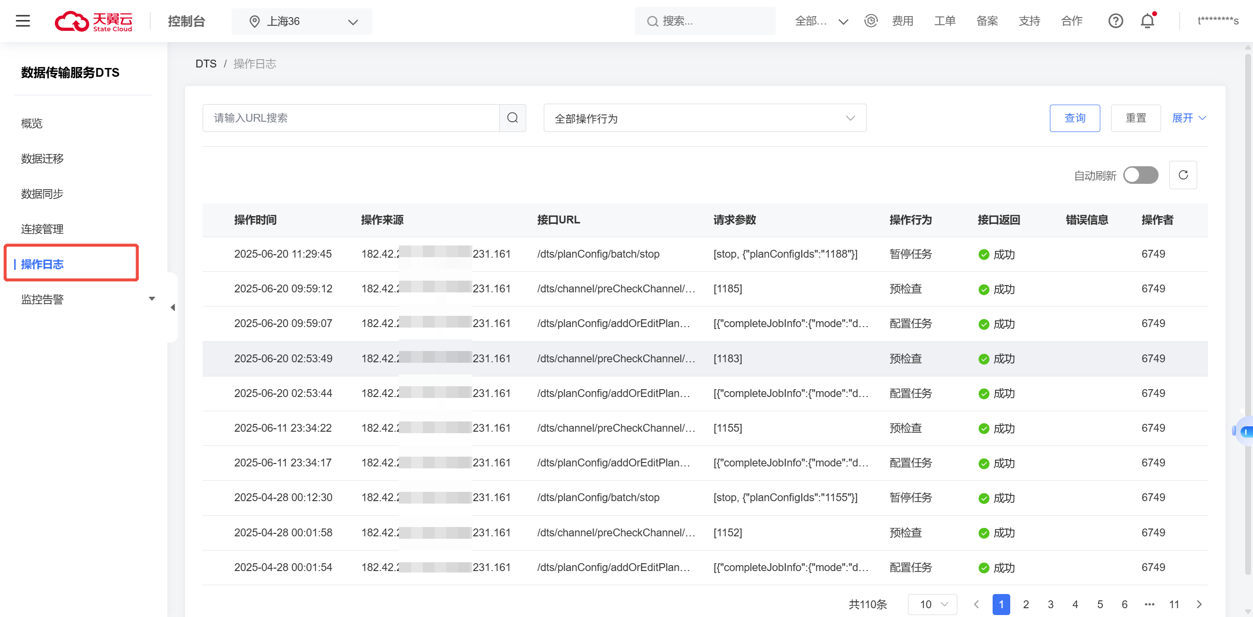Click the 2025-06-20 02:53:49 row timestamp

[283, 359]
